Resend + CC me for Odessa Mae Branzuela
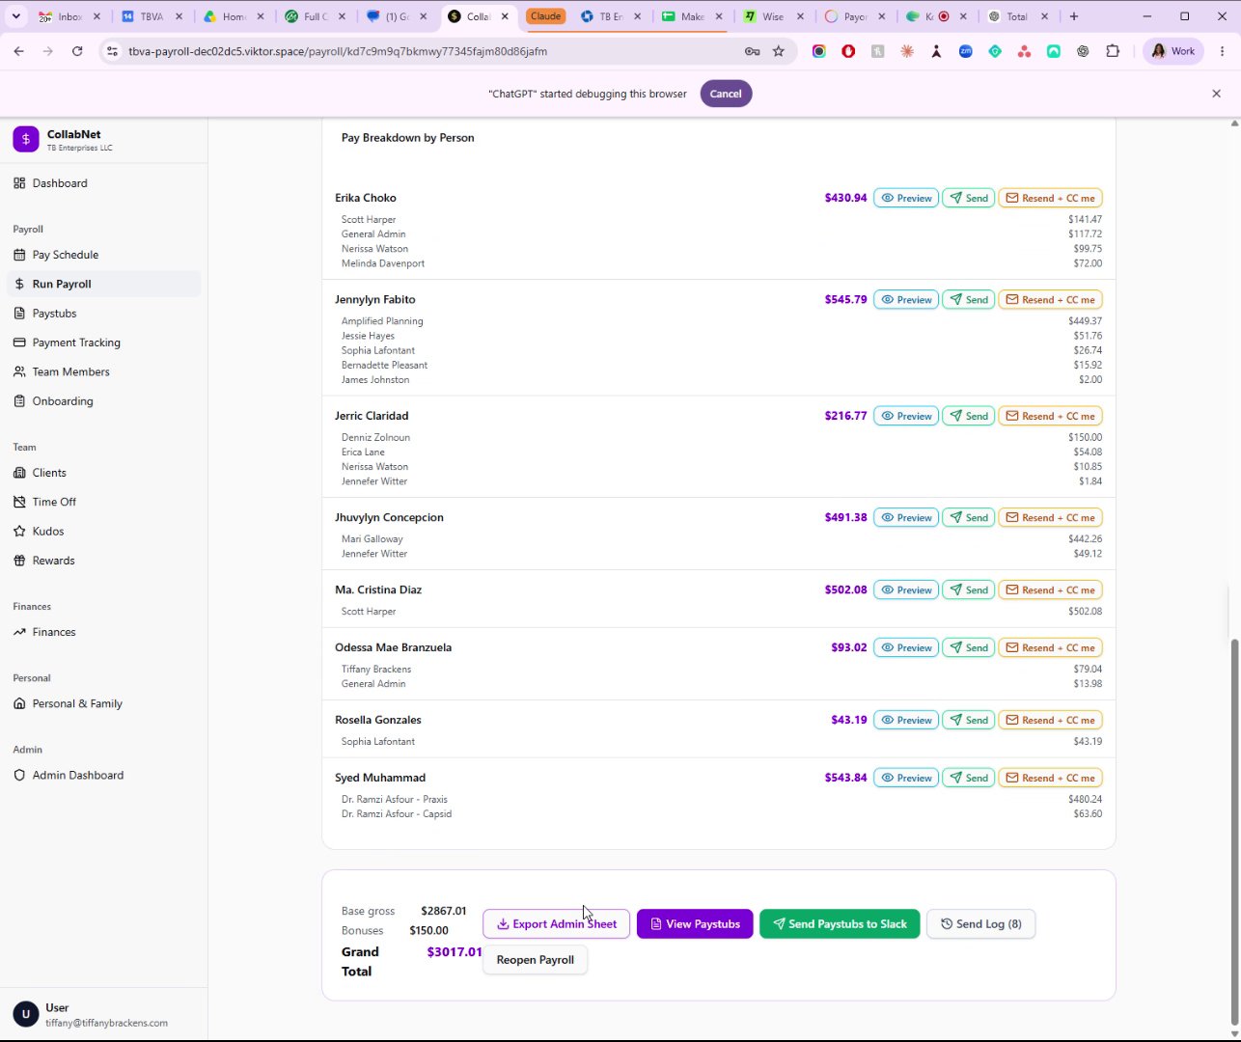 click(1050, 647)
